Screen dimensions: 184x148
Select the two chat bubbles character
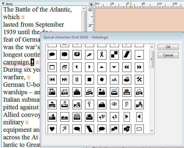pos(114,129)
